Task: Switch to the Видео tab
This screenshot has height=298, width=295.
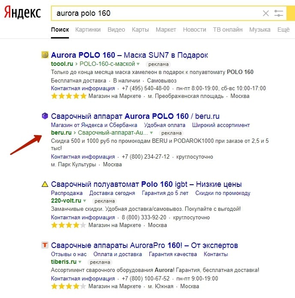Action: (116, 30)
